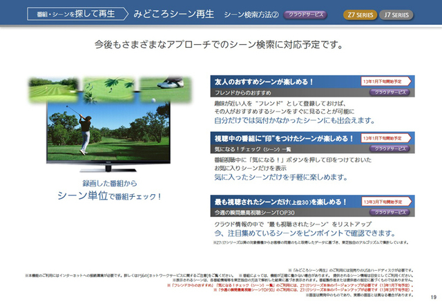Image resolution: width=442 pixels, height=306 pixels.
Task: Open the golf fairway thumbnail
Action: (x=54, y=90)
